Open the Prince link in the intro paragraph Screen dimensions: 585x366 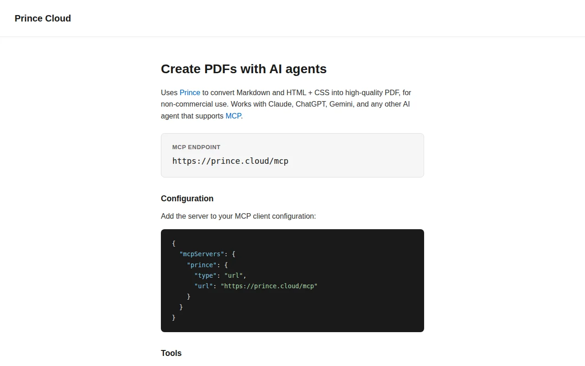[190, 92]
